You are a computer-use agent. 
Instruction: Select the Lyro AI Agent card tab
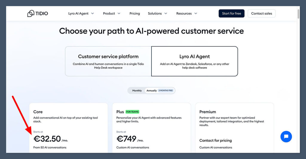[195, 61]
